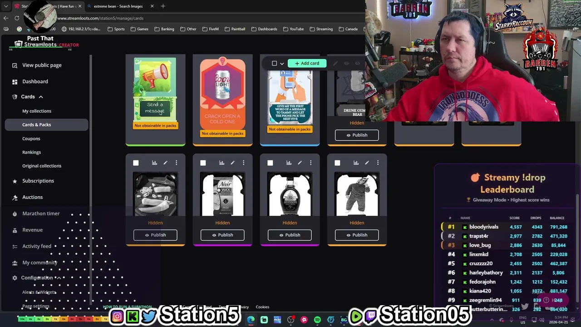Collapse the Cards sidebar section chevron
This screenshot has width=581, height=327.
40,97
